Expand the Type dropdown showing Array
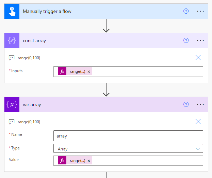 pyautogui.click(x=197, y=149)
